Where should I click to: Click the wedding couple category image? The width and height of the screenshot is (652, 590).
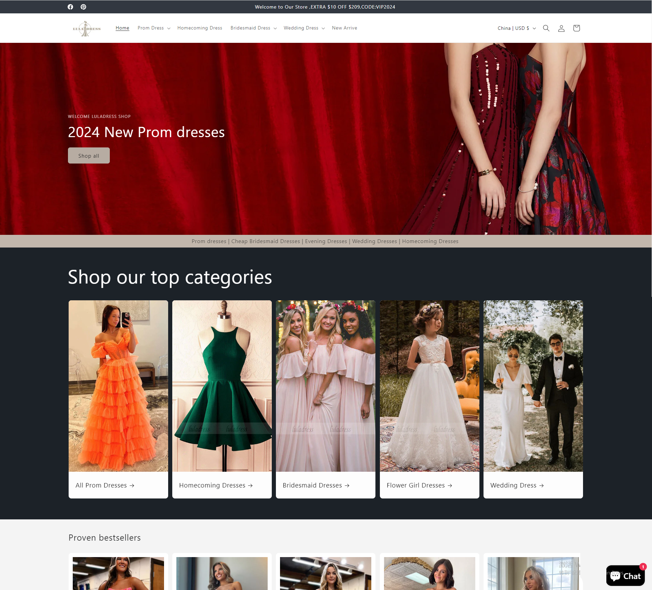point(533,386)
